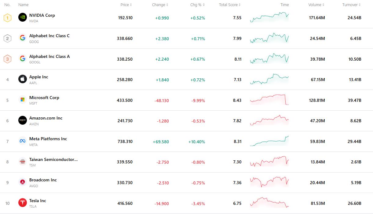
Task: Open the Meta Platforms Inc stock name
Action: click(48, 139)
